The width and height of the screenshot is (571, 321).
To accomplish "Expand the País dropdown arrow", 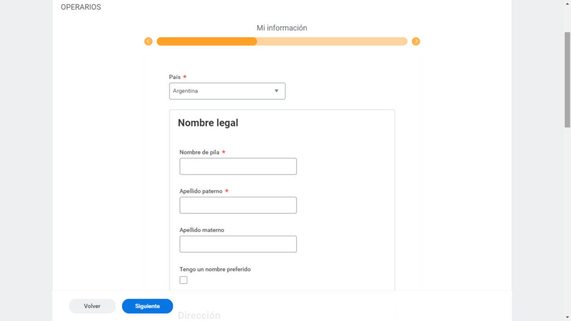I will point(276,91).
